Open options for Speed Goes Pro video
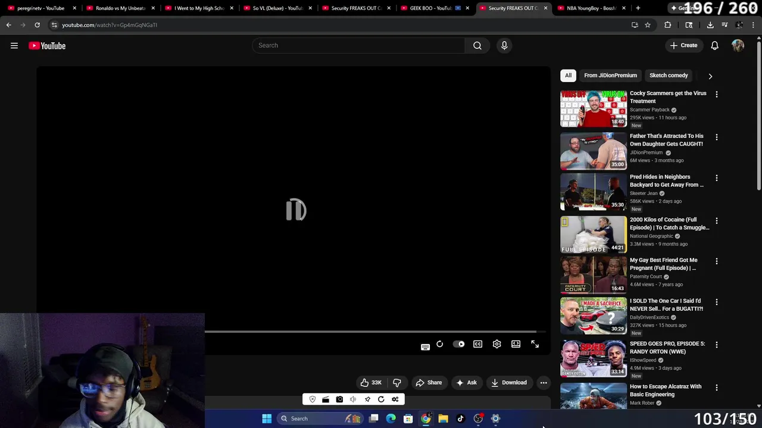This screenshot has width=762, height=428. [x=717, y=345]
